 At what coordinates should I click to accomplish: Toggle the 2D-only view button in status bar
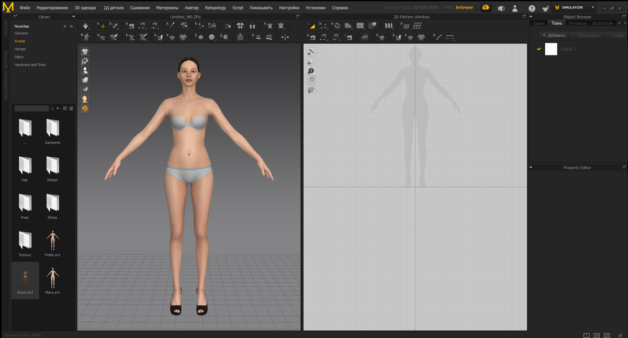[607, 335]
